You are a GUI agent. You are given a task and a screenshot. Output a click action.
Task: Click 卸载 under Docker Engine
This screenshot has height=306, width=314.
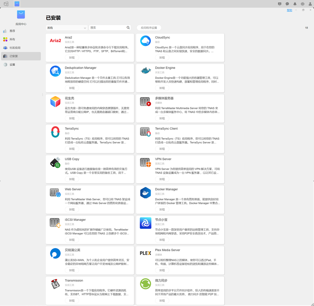[x=162, y=88]
